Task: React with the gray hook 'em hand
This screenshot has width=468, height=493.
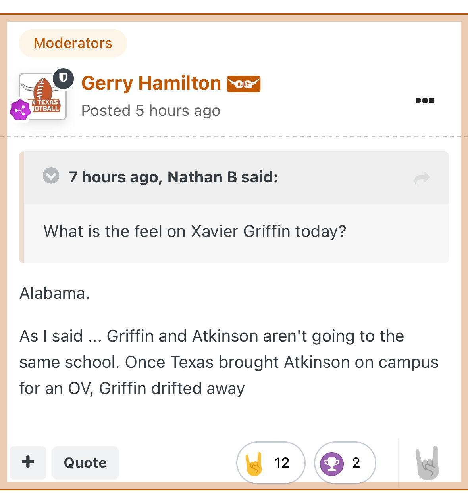Action: tap(428, 463)
